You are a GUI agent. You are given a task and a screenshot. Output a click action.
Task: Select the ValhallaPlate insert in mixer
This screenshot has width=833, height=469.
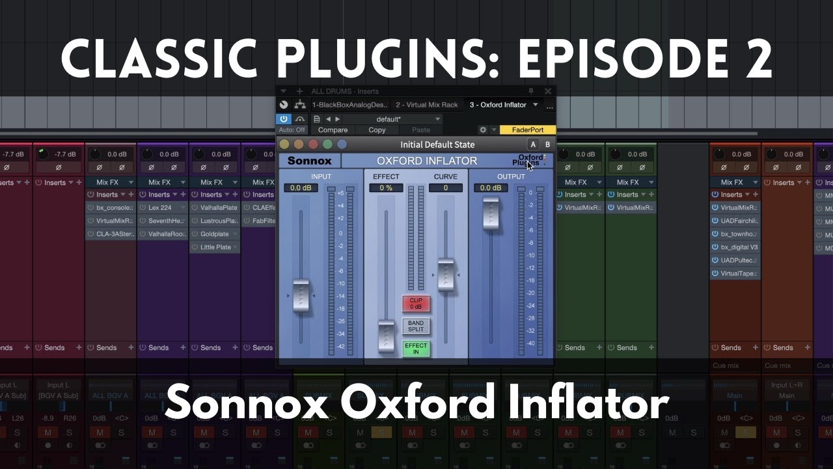point(215,208)
